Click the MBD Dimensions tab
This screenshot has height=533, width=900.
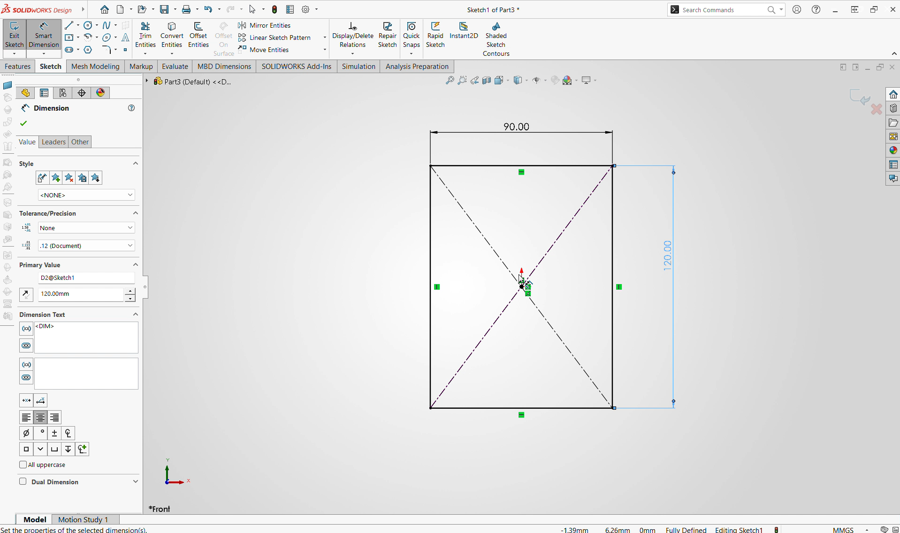coord(224,67)
